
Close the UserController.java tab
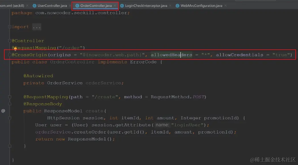[x=70, y=6]
